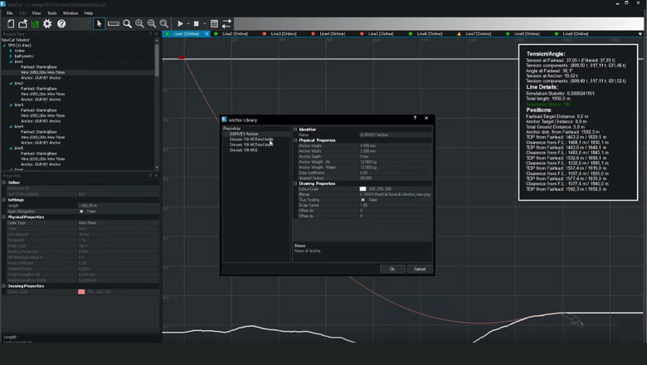Click Ok in the Anchor Library dialog
This screenshot has height=365, width=647.
tap(392, 269)
